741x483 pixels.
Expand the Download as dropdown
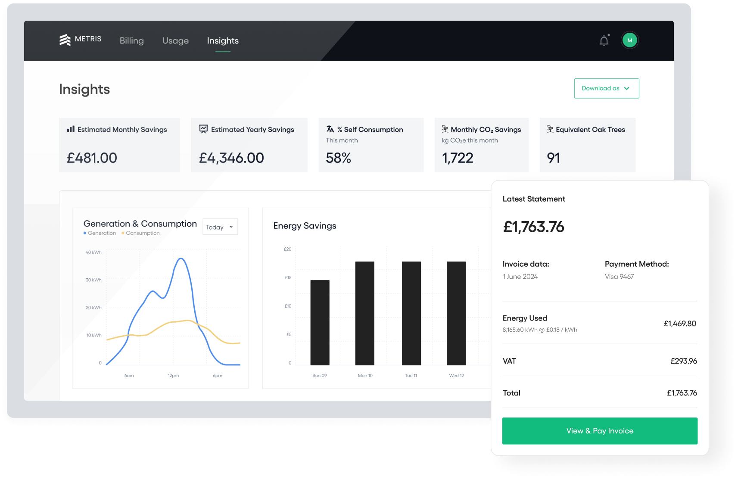coord(606,88)
